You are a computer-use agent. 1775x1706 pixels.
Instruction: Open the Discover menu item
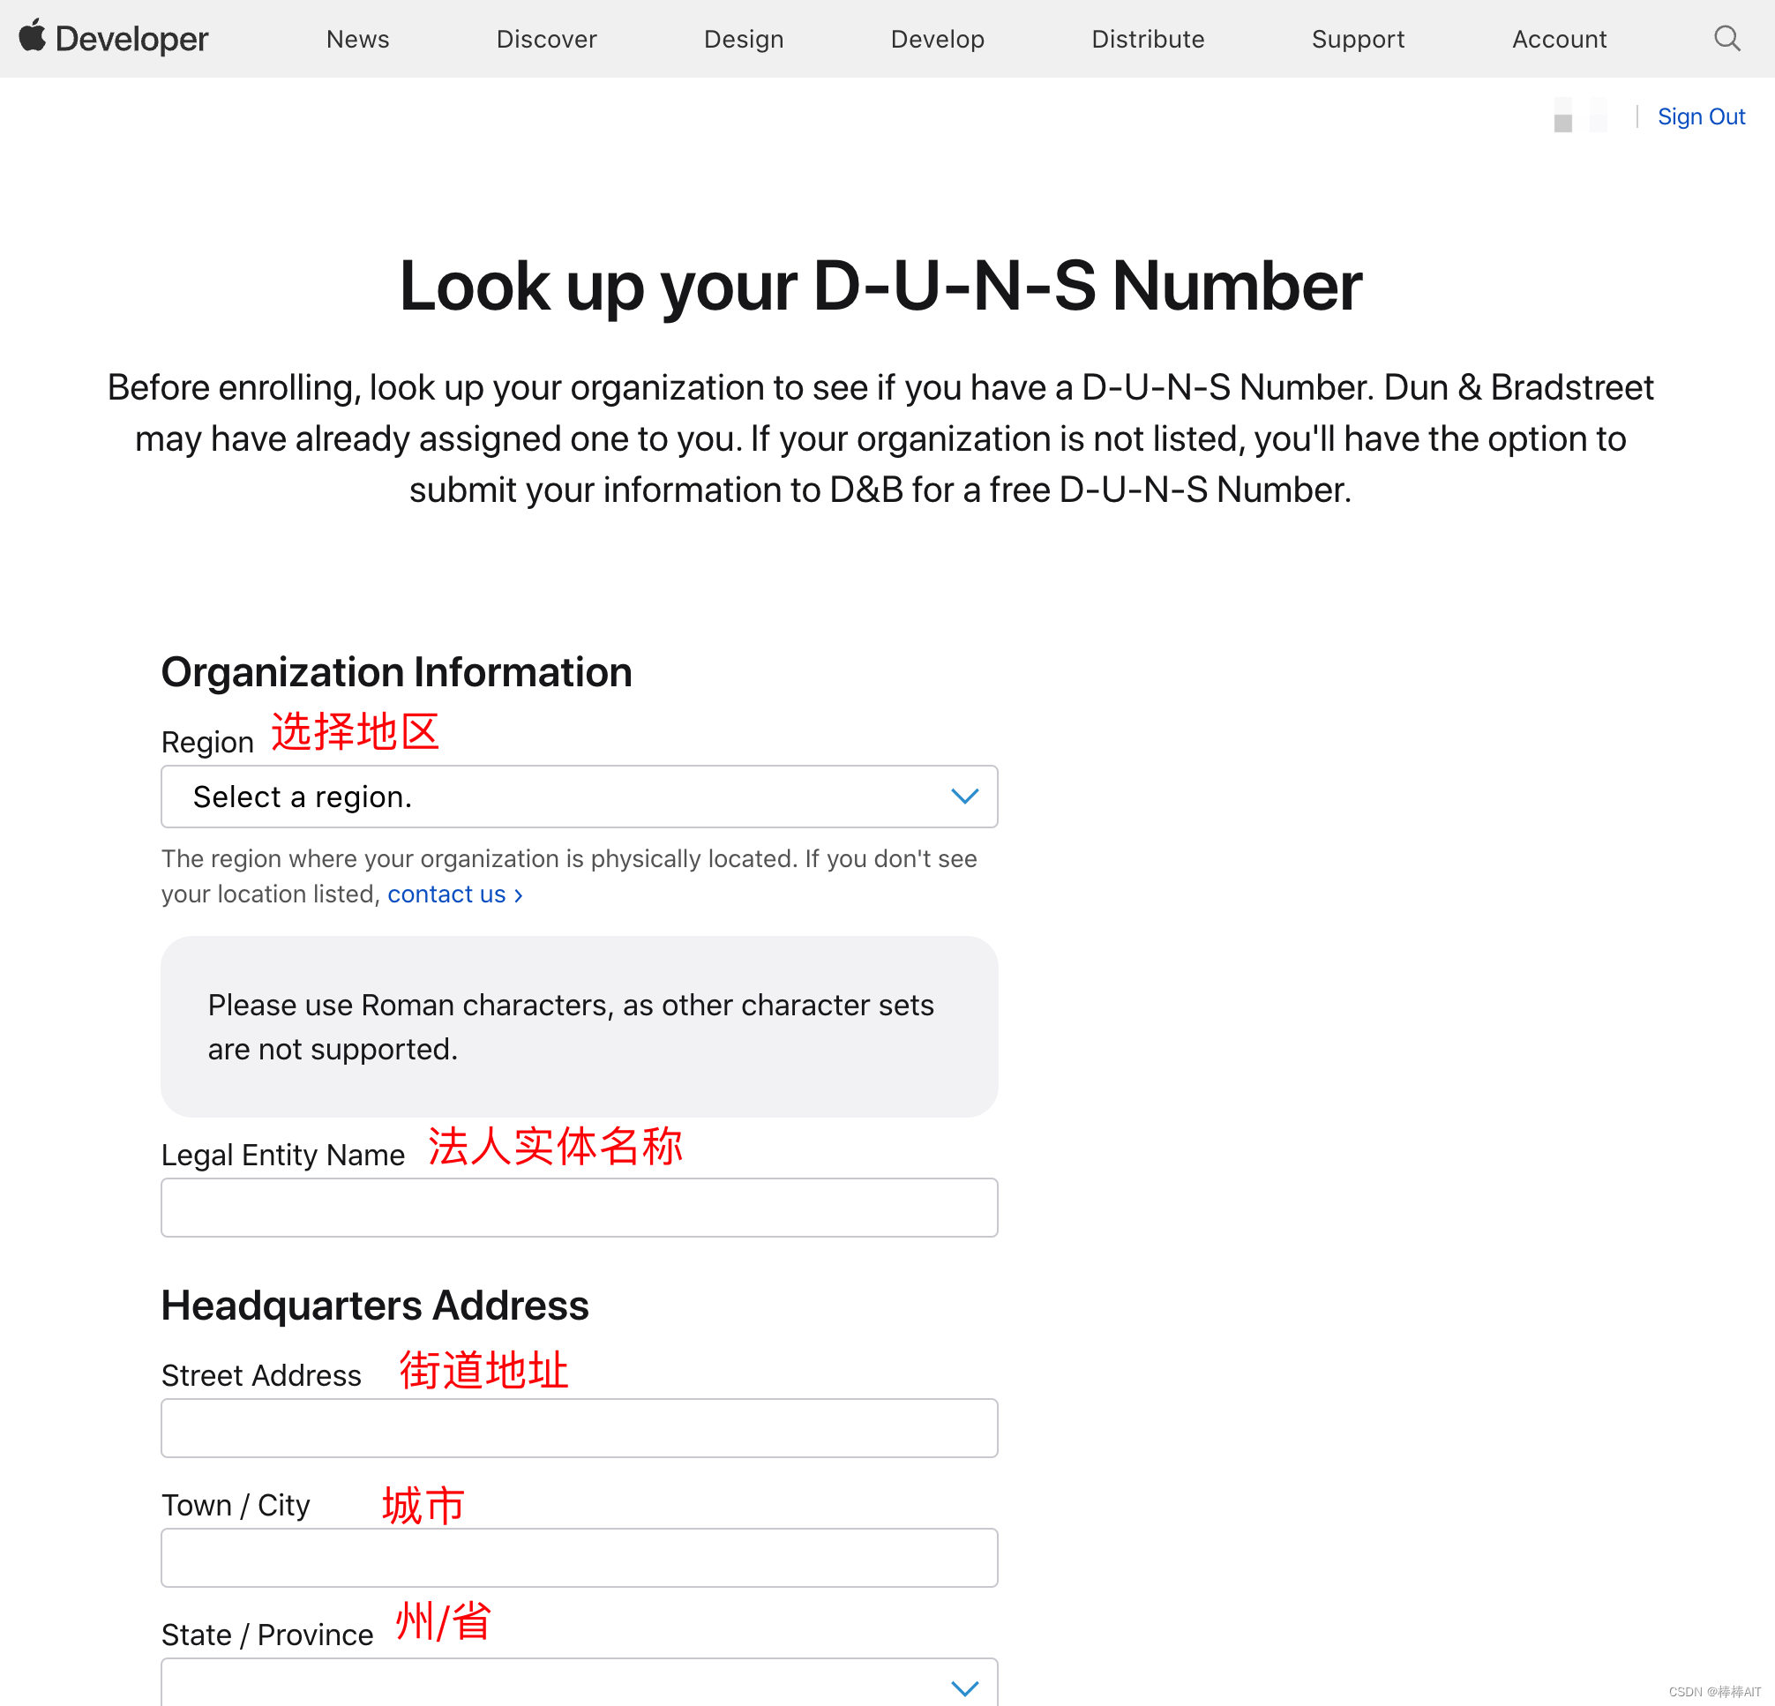tap(546, 39)
